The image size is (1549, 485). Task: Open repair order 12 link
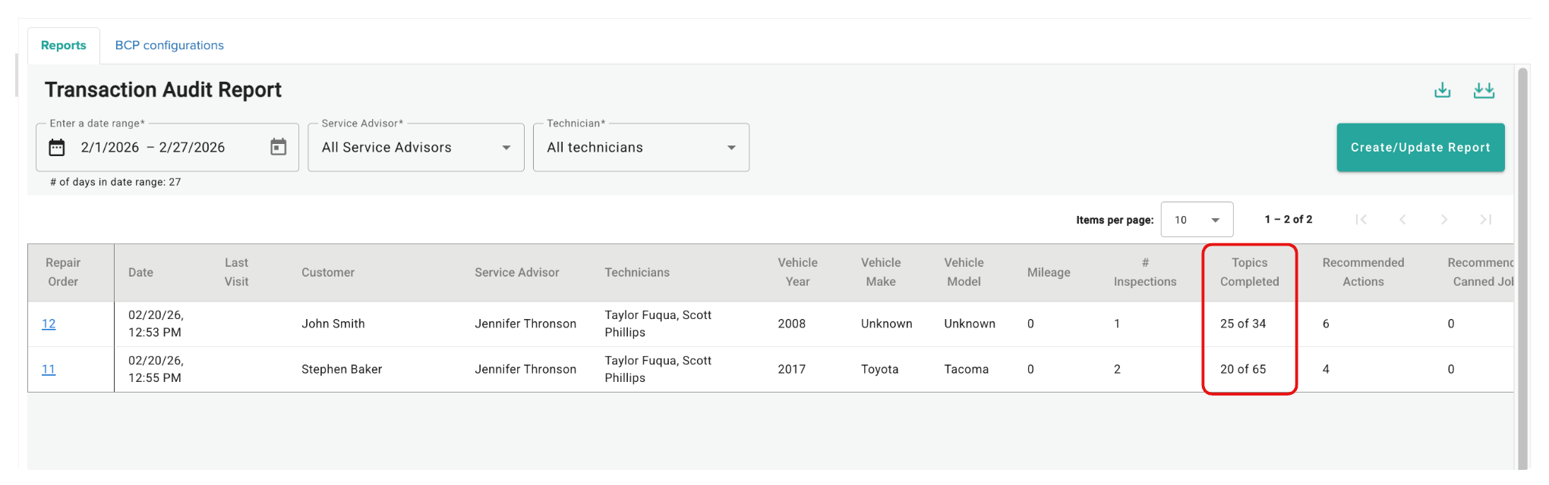tap(49, 324)
